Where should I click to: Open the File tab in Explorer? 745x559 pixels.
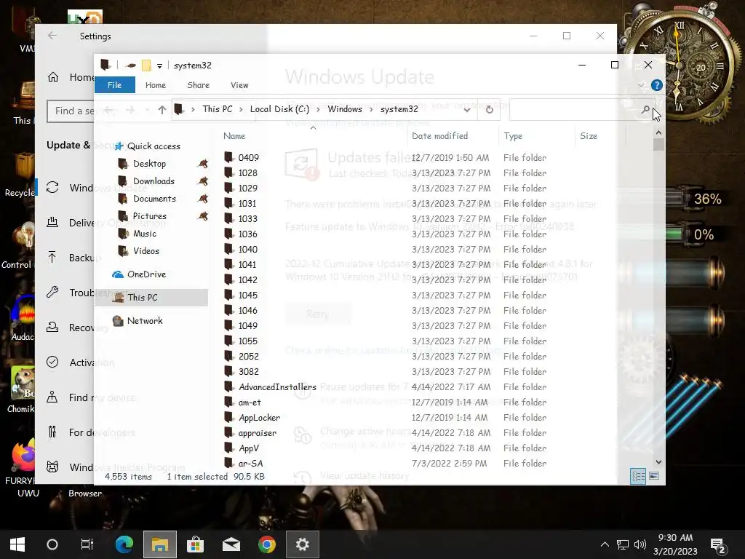point(114,85)
